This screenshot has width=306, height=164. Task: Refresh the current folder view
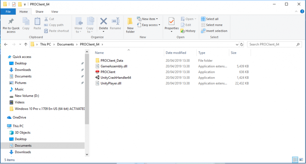coord(242,45)
